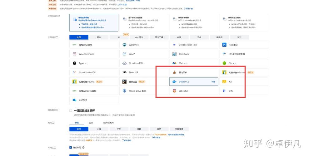The image size is (309, 156).
Task: Choose the Node.js hexagon icon
Action: [224, 63]
